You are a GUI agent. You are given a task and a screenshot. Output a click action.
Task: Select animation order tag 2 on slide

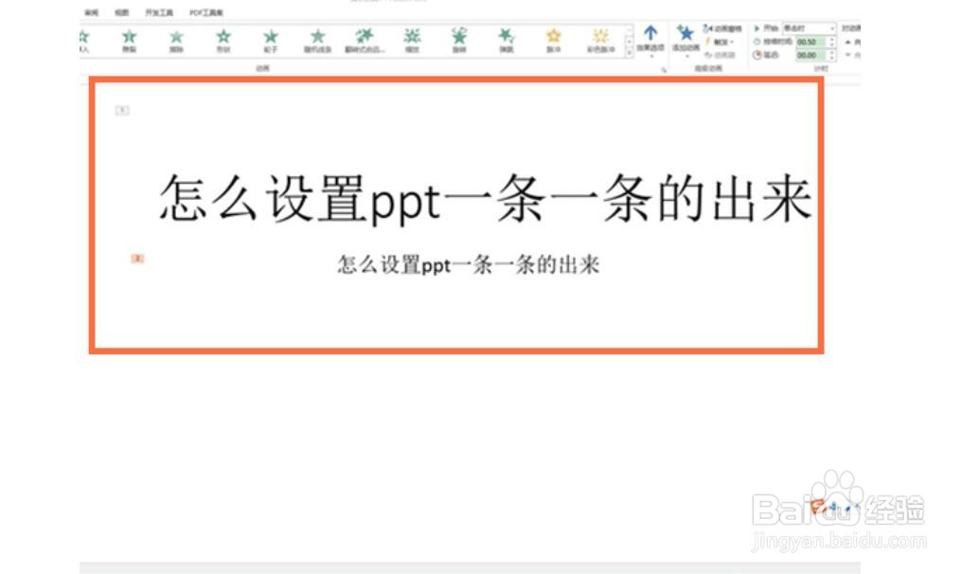click(137, 259)
